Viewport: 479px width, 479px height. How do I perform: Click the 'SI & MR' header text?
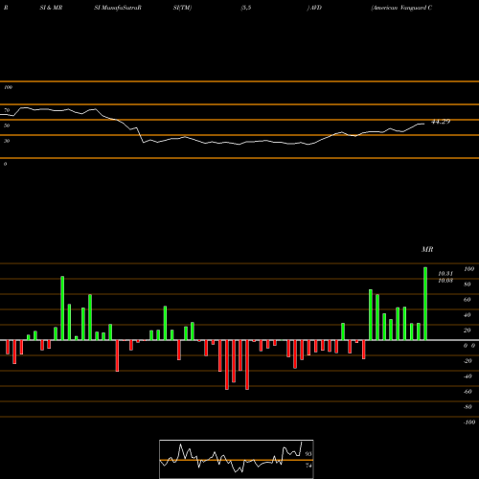pos(51,8)
